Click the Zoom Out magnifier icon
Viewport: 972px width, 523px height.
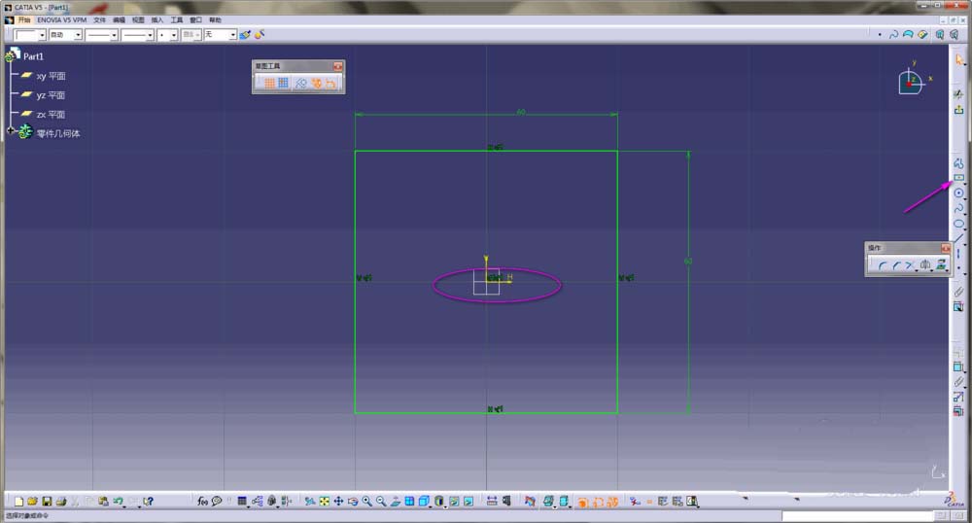[x=381, y=502]
